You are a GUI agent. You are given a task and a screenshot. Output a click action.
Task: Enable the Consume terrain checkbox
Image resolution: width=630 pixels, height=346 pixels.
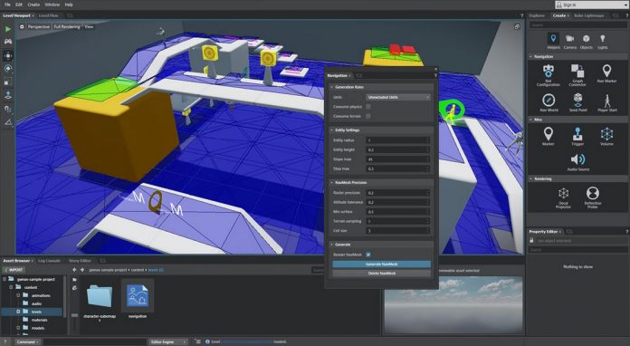368,116
